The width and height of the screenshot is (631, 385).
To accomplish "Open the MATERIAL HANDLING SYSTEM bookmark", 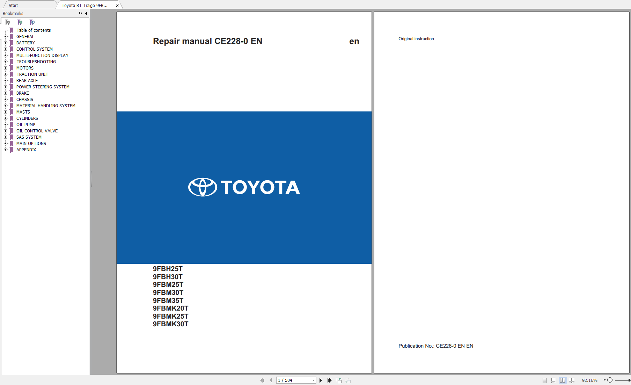I will pyautogui.click(x=46, y=106).
